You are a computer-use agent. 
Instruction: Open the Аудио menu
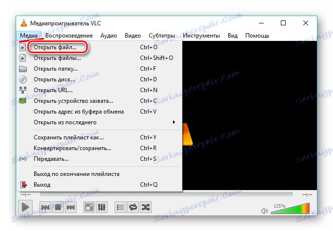tap(109, 36)
